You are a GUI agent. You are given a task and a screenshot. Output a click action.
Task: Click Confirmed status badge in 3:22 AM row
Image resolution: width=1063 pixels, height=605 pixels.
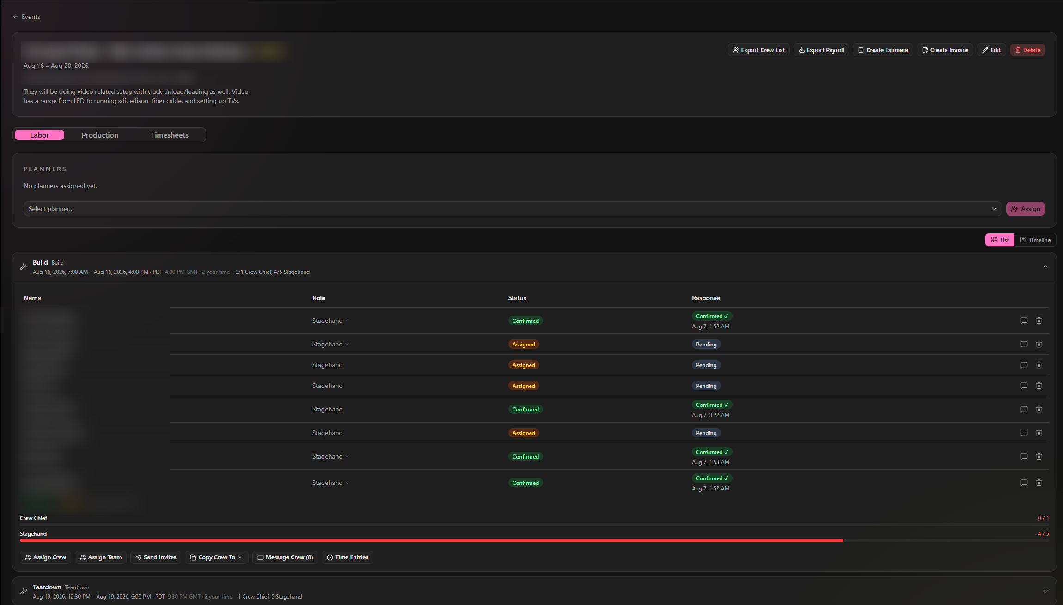point(525,409)
